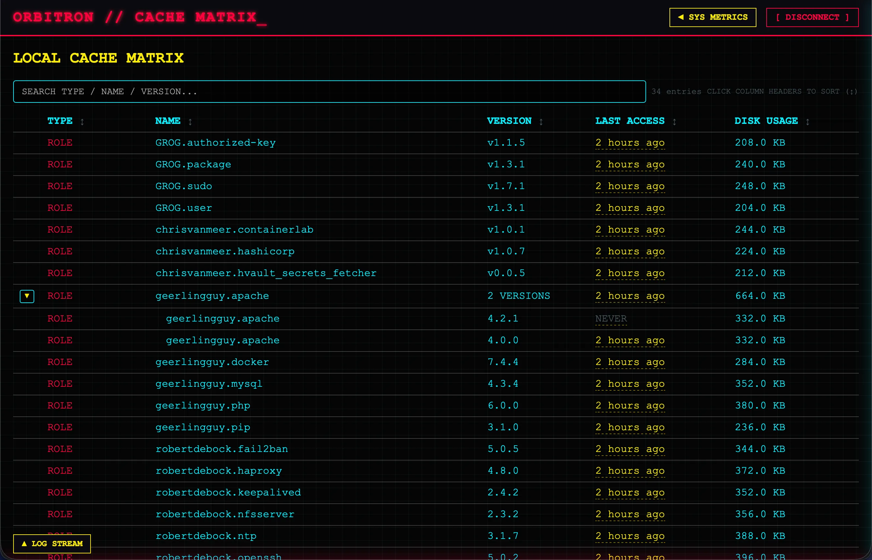Select the GROG.user entry
The image size is (872, 560).
(183, 208)
